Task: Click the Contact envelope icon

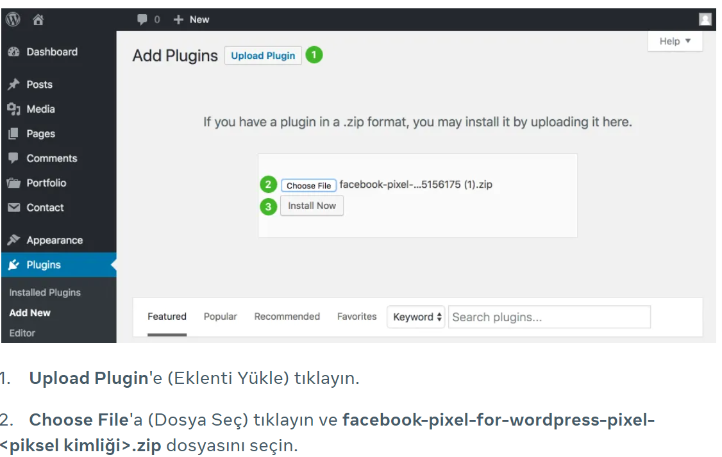Action: pos(14,208)
